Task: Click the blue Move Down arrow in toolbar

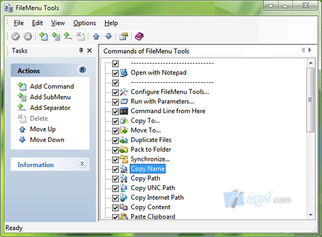Action: click(x=109, y=36)
